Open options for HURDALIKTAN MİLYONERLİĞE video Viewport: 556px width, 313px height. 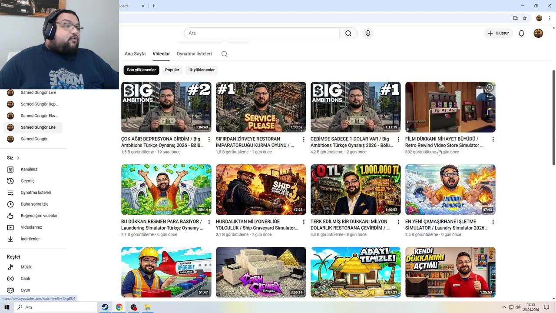coord(304,222)
